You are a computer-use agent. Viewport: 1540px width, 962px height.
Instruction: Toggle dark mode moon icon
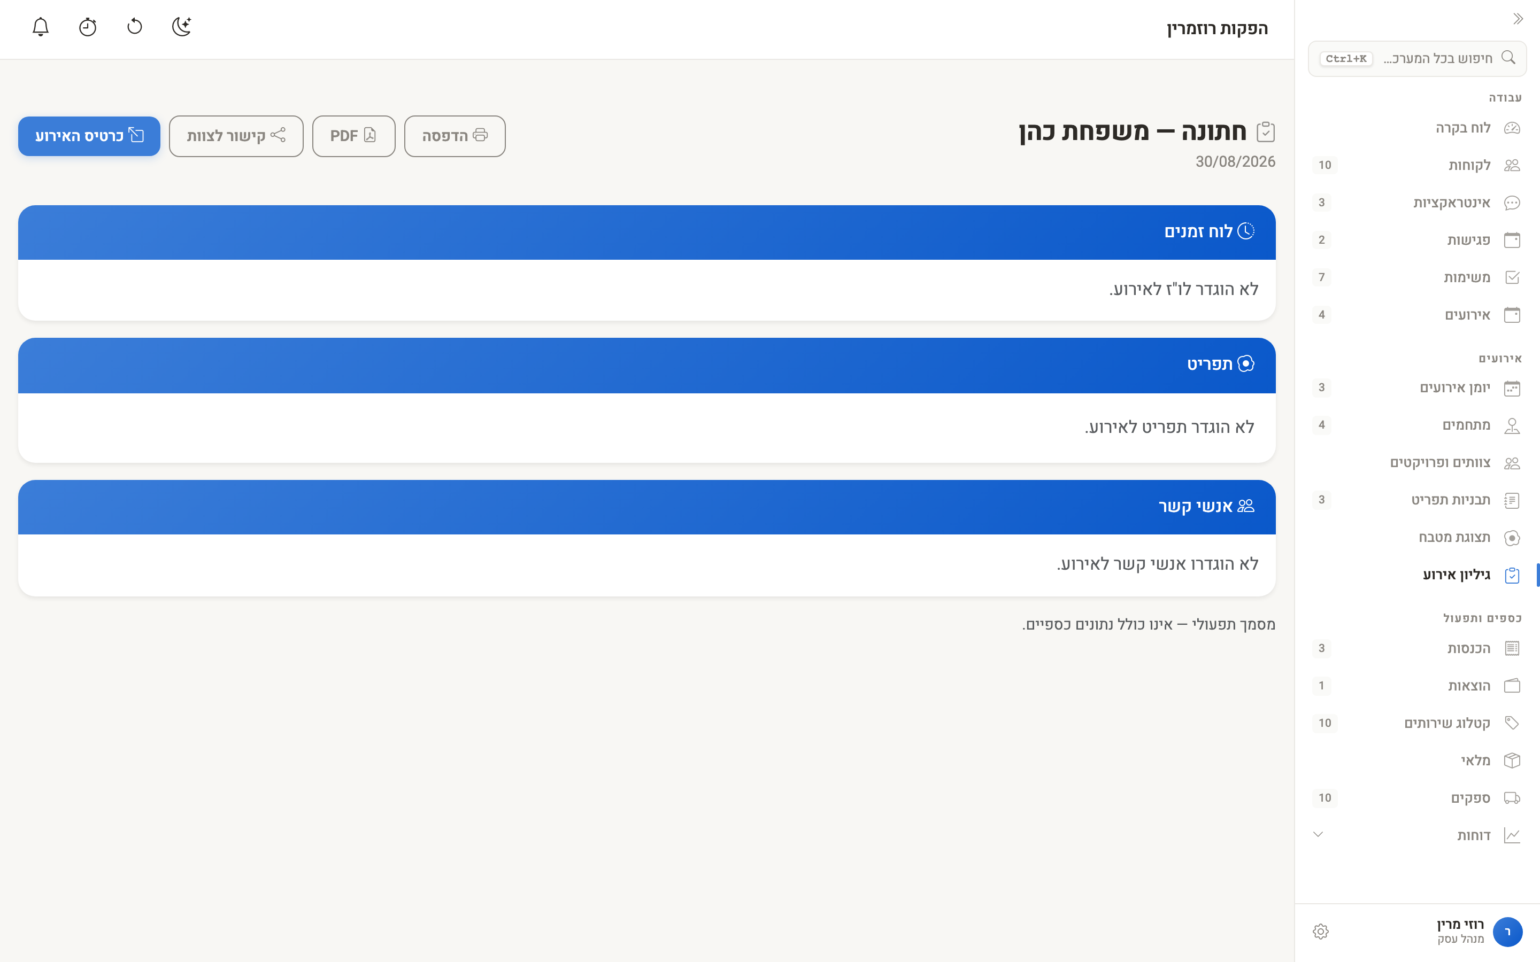pyautogui.click(x=182, y=27)
